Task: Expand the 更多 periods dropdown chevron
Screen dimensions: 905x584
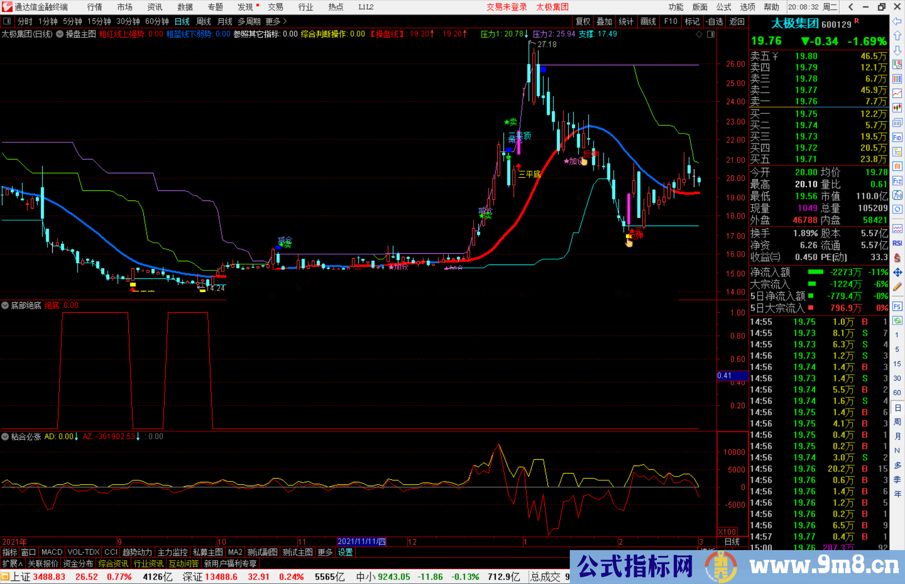Action: [x=285, y=21]
